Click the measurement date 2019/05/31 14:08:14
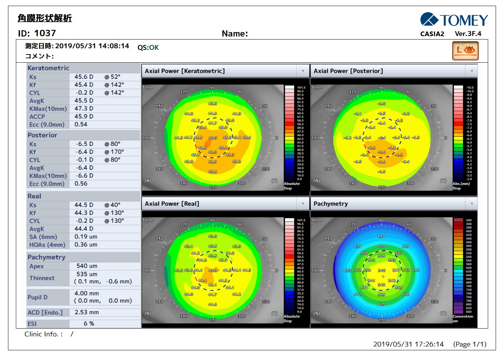This screenshot has height=356, width=504. (92, 46)
